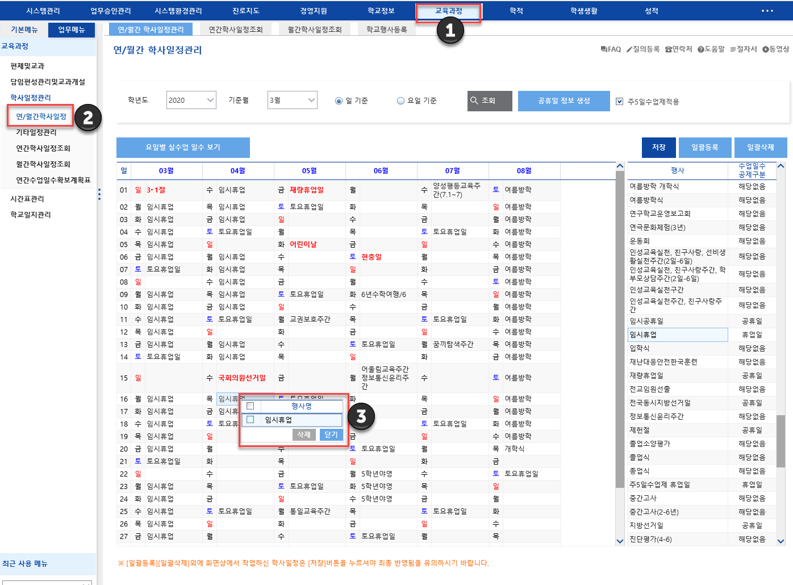
Task: Check the 임시휴업 checkbox in popup
Action: pyautogui.click(x=250, y=420)
